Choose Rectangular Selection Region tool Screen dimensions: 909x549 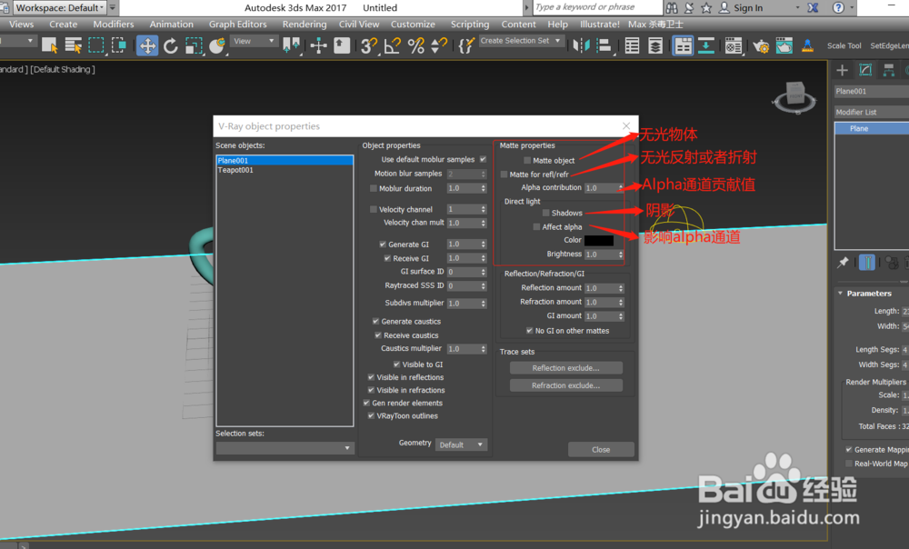pyautogui.click(x=95, y=45)
